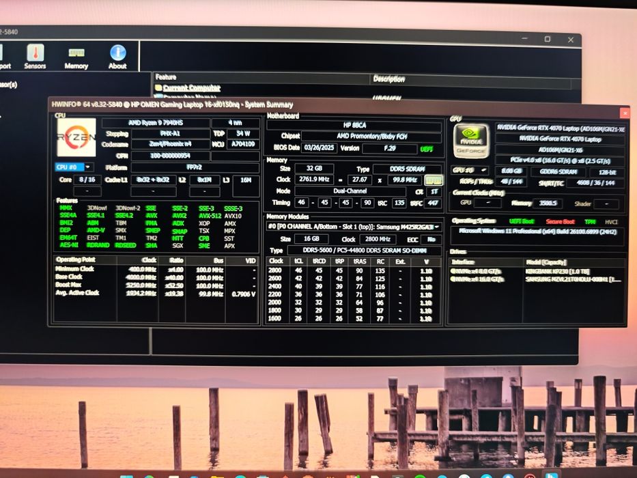Click the memory chip icon beside 99.8 MHz
This screenshot has height=478, width=637.
tap(433, 180)
